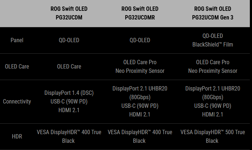Viewport: 252px width, 150px height.
Task: Select the Connectivity row label
Action: pos(17,101)
